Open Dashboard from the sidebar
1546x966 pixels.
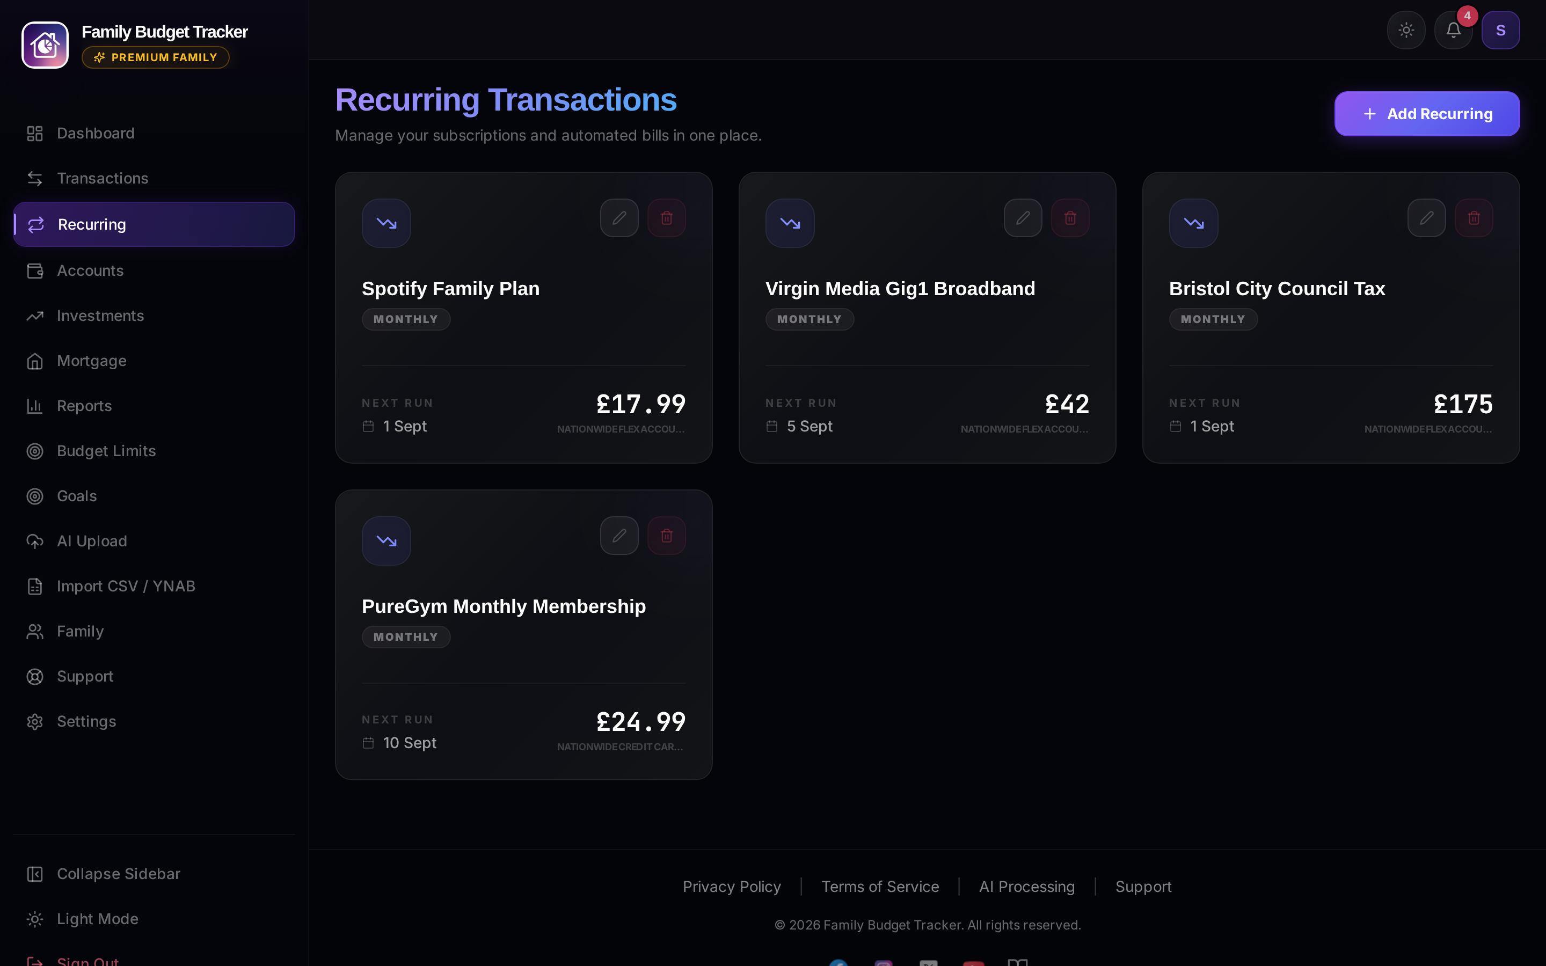click(x=154, y=134)
